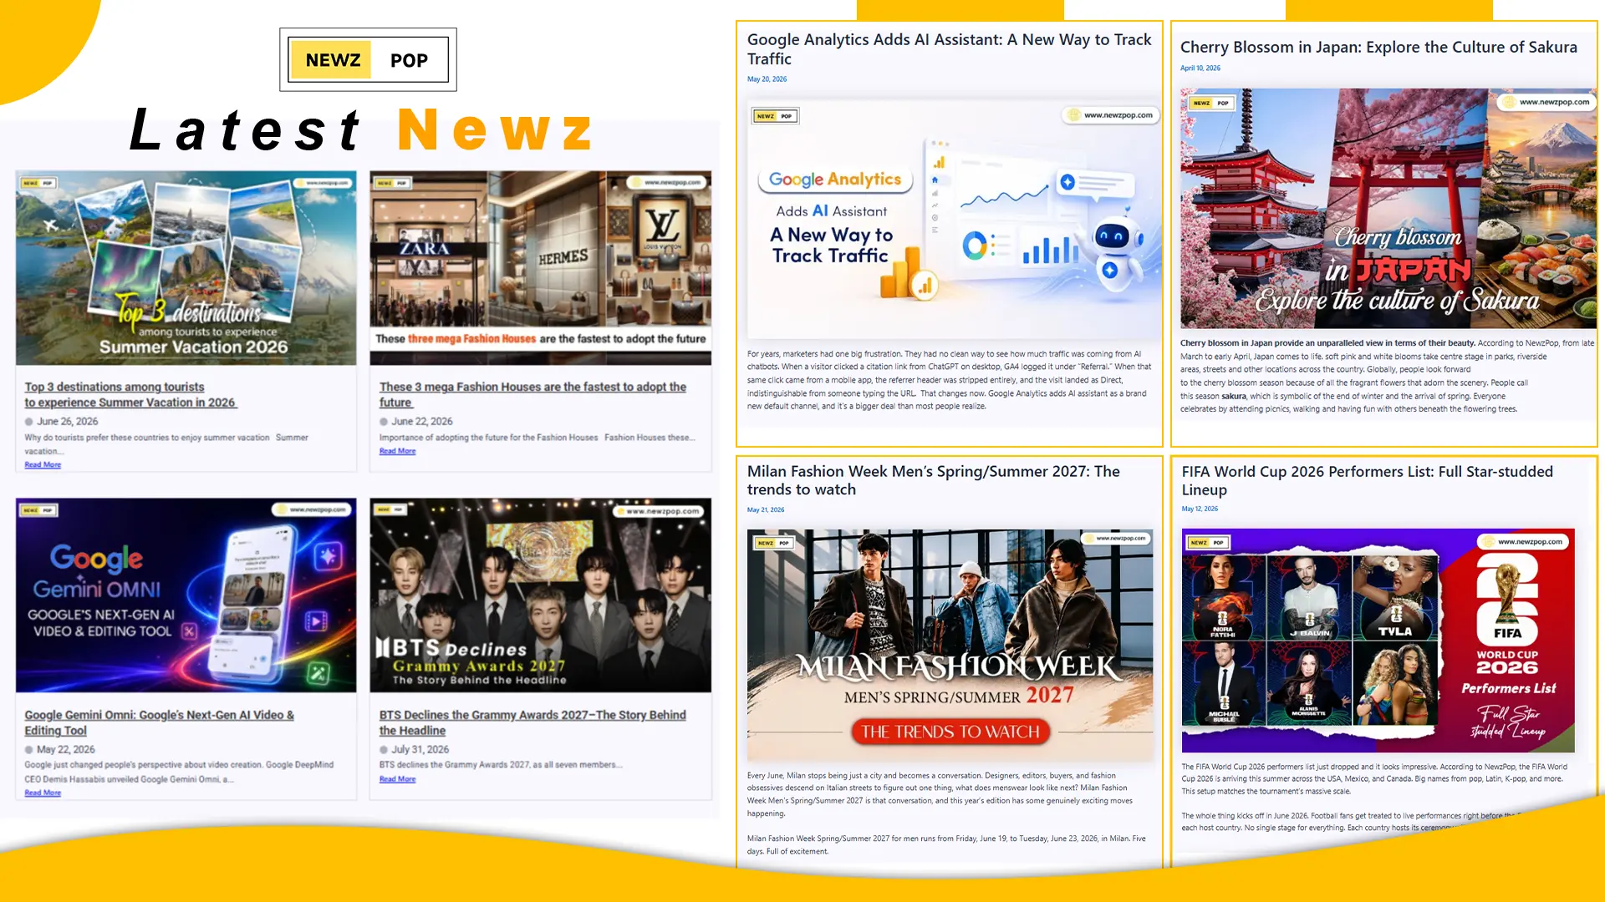The width and height of the screenshot is (1605, 902).
Task: Click the 'Why do tourists prefer these countries' excerpt
Action: click(x=166, y=444)
